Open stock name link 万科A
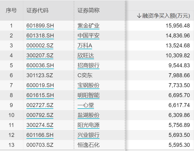This screenshot has width=194, height=151. coord(85,46)
